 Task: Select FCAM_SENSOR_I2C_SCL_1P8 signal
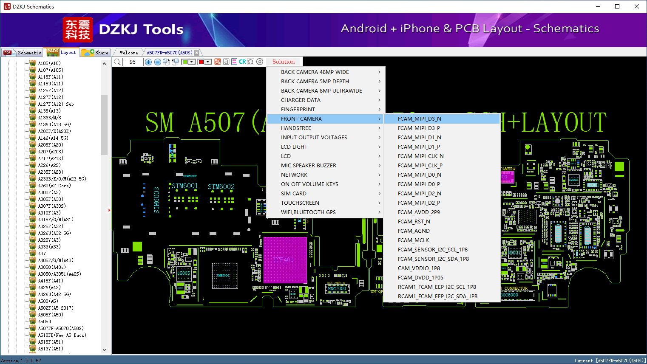(442, 250)
